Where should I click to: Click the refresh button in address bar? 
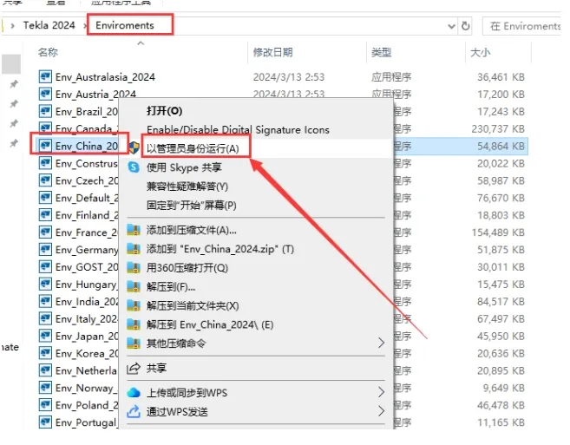465,26
